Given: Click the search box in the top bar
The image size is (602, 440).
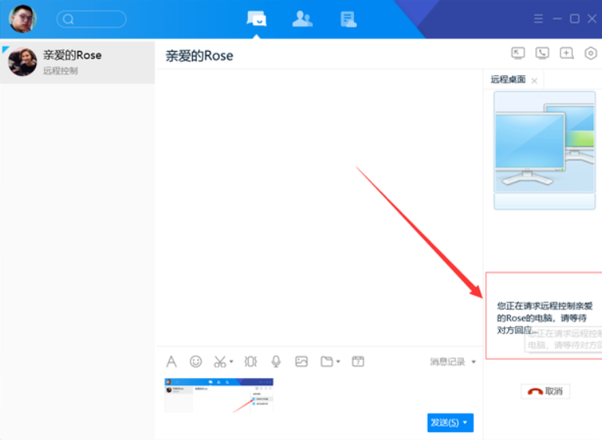Looking at the screenshot, I should (92, 19).
